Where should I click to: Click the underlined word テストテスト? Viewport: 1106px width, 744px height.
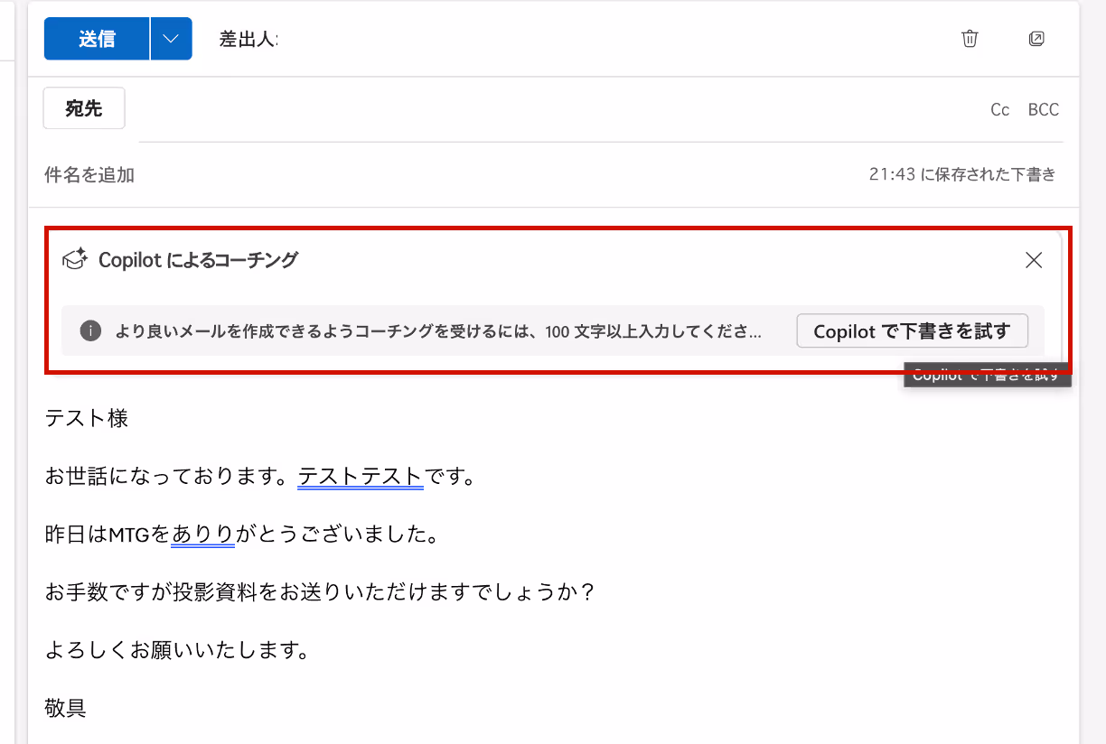(361, 476)
